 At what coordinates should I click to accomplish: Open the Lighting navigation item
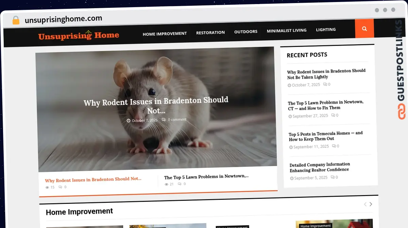click(x=325, y=30)
